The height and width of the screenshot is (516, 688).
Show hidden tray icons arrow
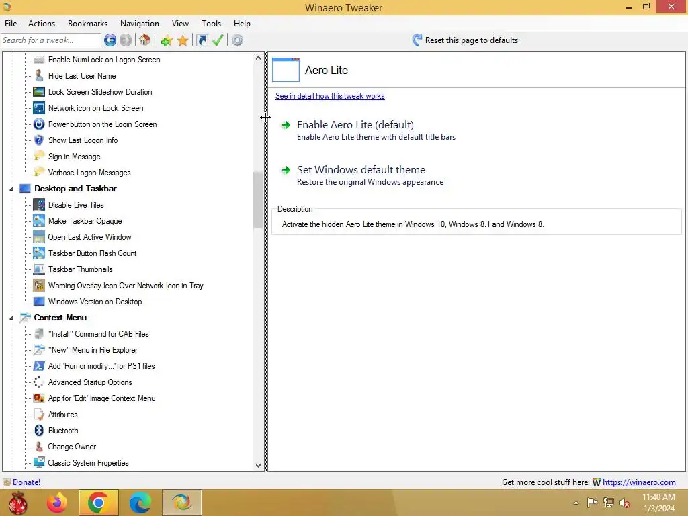pyautogui.click(x=576, y=503)
